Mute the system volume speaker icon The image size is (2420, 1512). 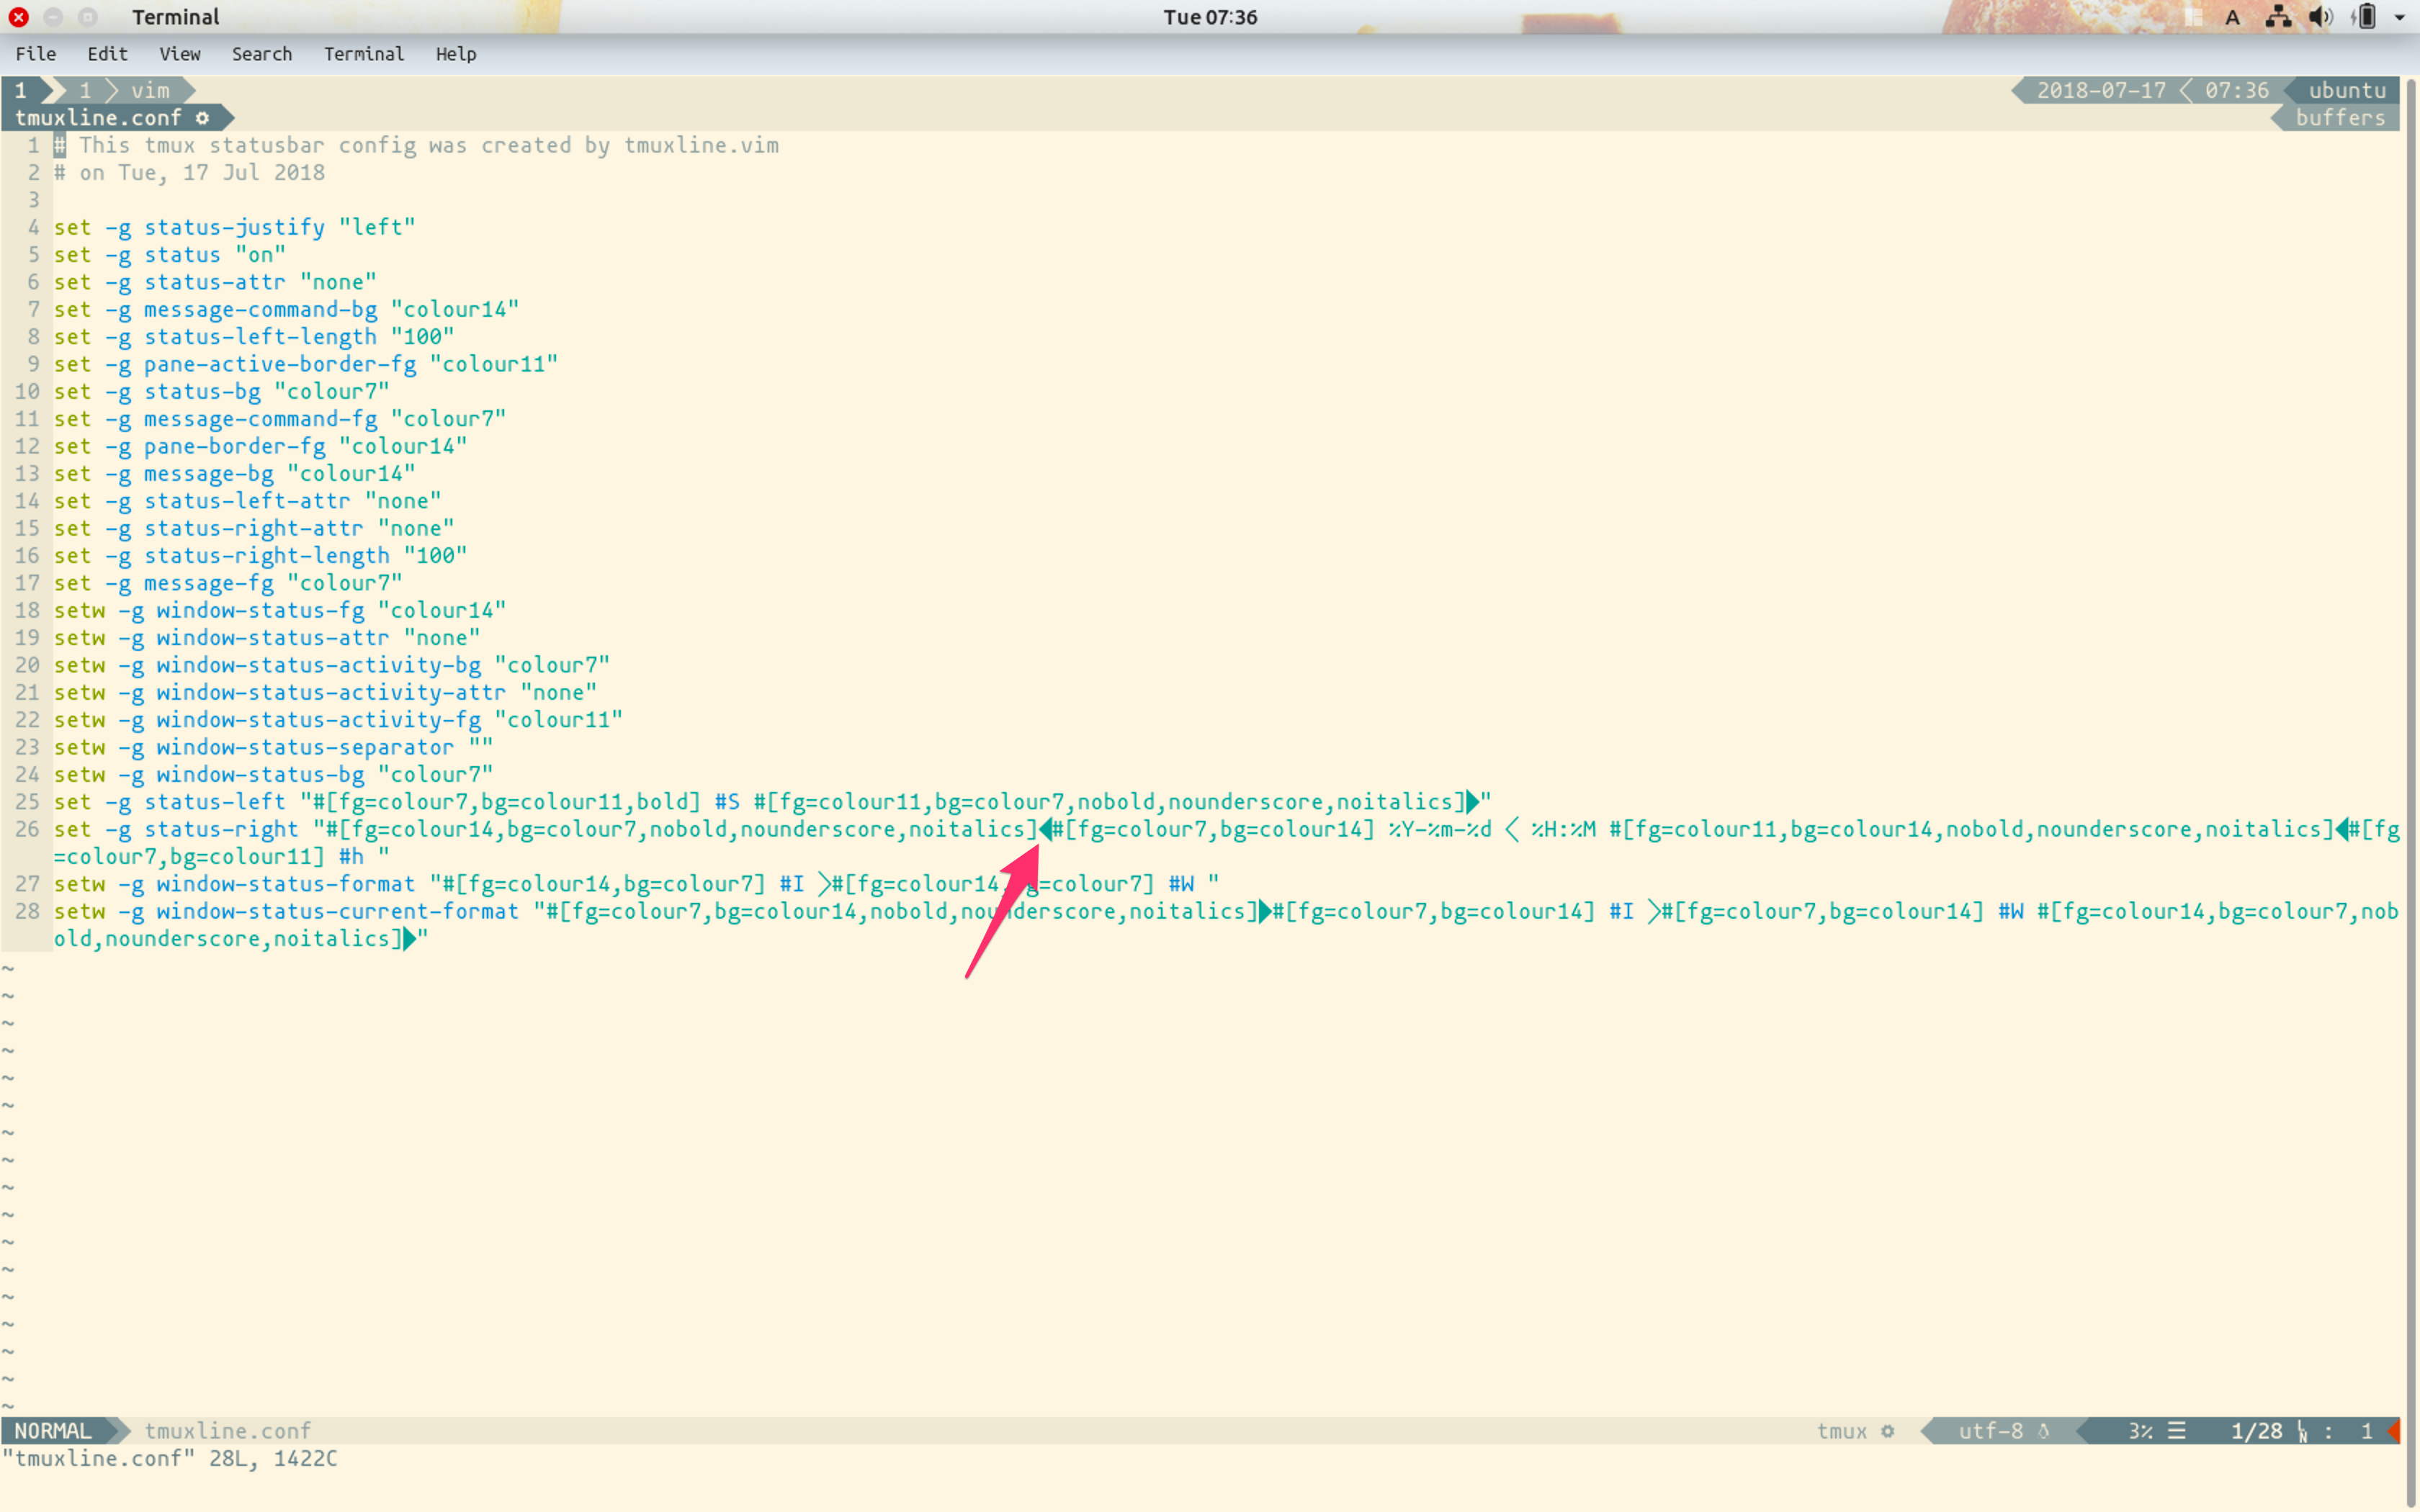[x=2322, y=17]
